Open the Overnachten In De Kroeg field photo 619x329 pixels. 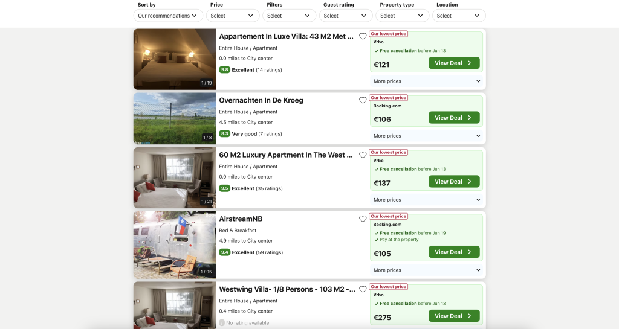coord(175,118)
